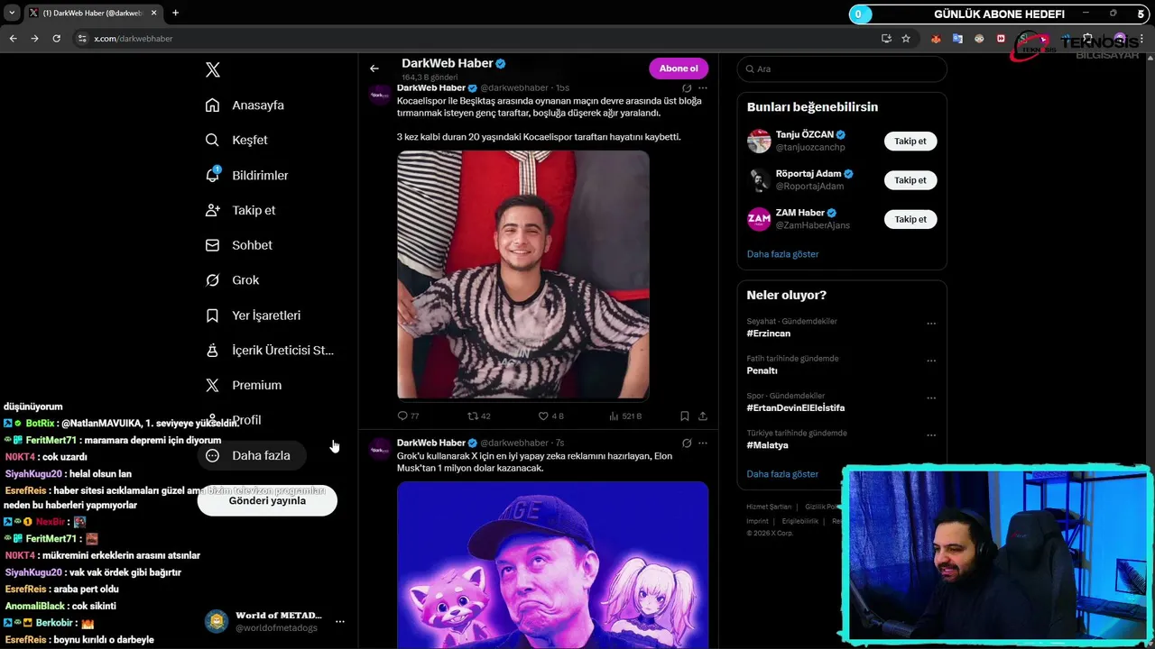Open account options next to World of METAD
The image size is (1155, 649).
click(x=340, y=621)
